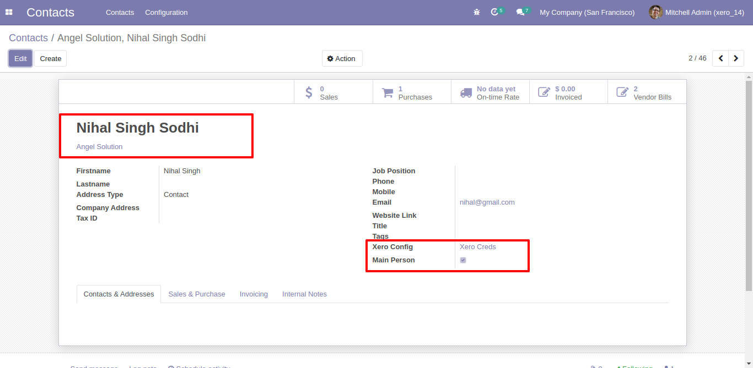Go to next record arrow
The width and height of the screenshot is (753, 368).
tap(736, 58)
